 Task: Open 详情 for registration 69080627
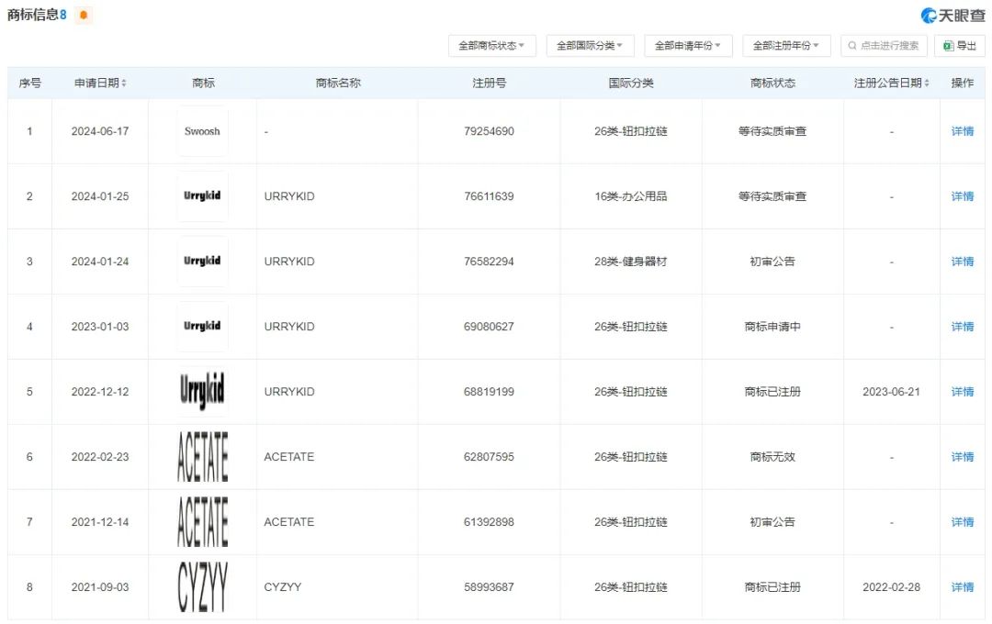click(963, 327)
